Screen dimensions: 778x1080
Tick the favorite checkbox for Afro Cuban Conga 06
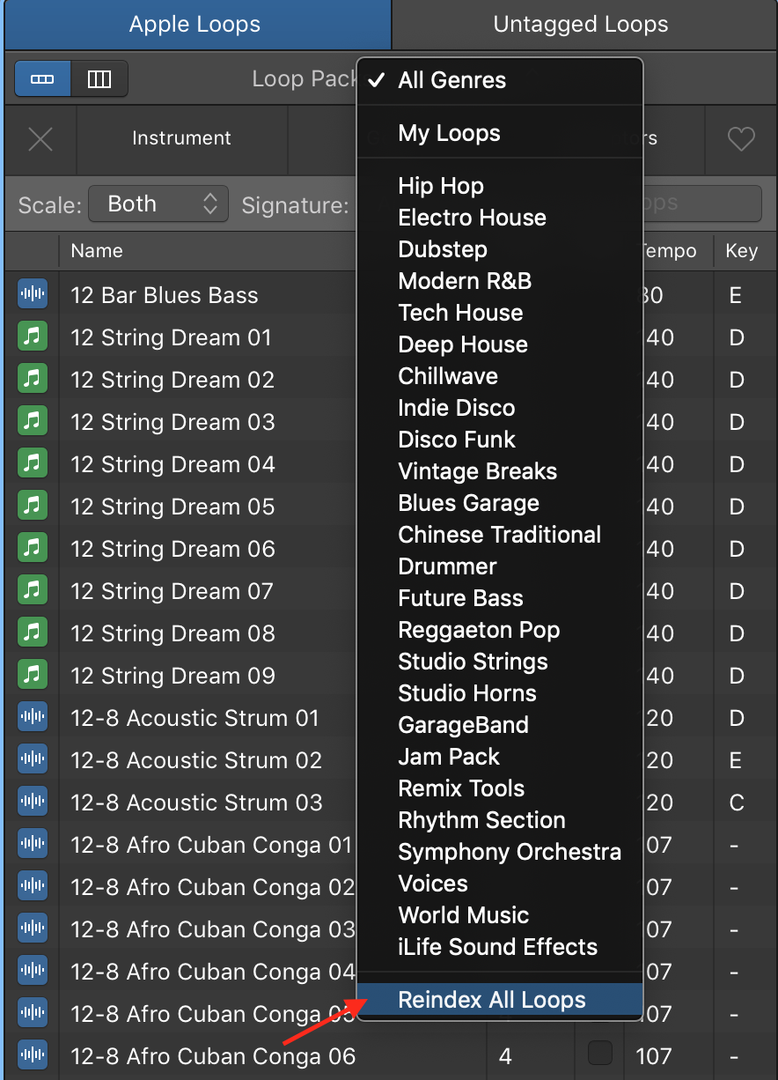[600, 1053]
